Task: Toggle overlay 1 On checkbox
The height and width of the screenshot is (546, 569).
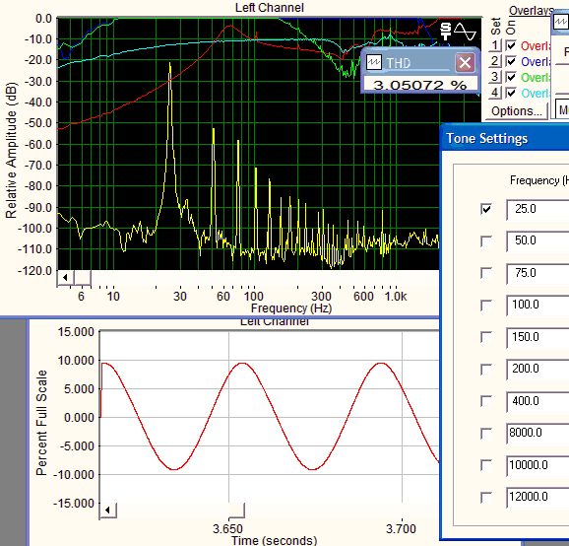Action: pyautogui.click(x=511, y=45)
